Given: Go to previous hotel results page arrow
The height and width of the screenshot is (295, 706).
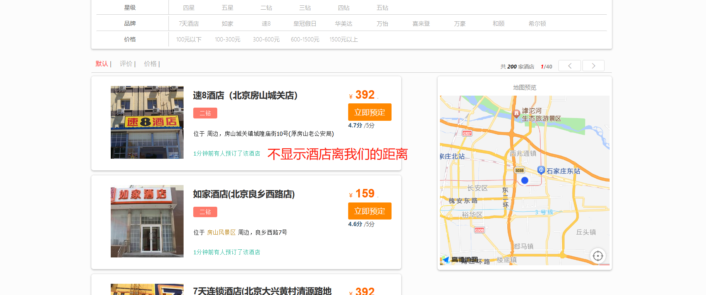Looking at the screenshot, I should coord(570,66).
